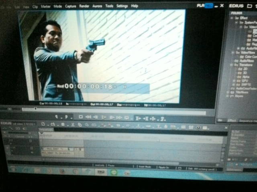
Task: Click the Cur timecode field below the preview
Action: [x=51, y=104]
